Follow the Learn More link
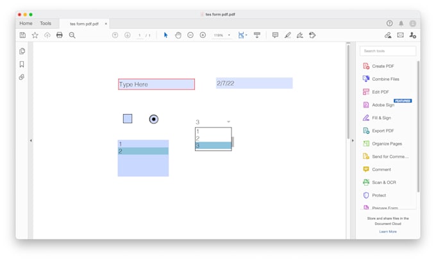 (x=388, y=231)
